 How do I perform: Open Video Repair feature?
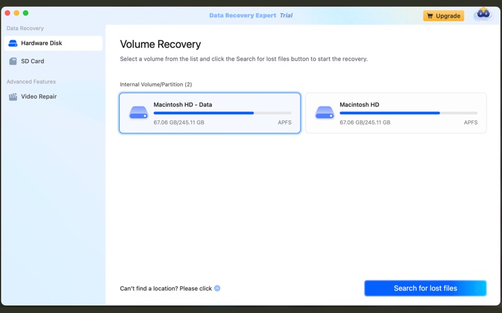coord(53,96)
